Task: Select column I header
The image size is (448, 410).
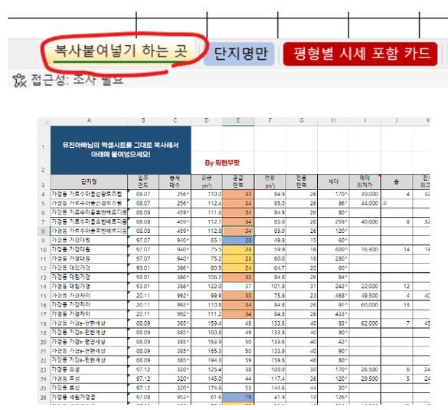Action: pyautogui.click(x=365, y=120)
